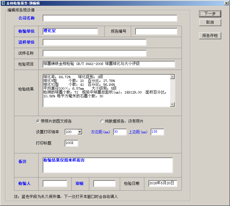Select 带照片的图文报告 radio option

coord(38,121)
